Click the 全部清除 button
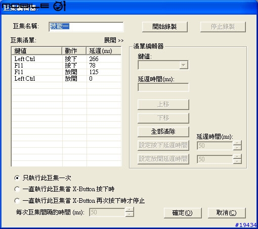The image size is (258, 229). [163, 132]
